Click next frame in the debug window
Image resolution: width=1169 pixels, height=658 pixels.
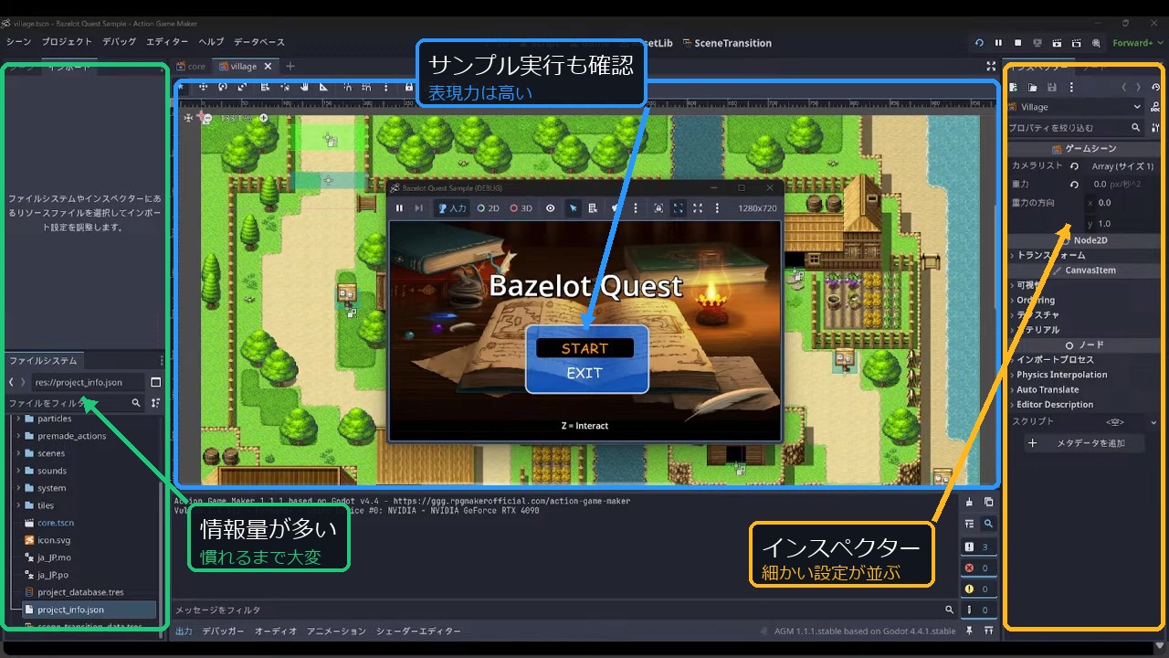419,208
